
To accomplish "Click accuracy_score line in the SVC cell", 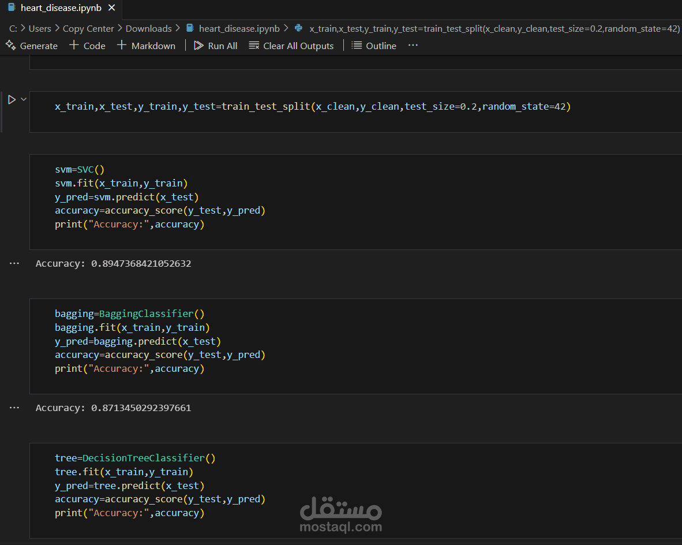I will (160, 211).
